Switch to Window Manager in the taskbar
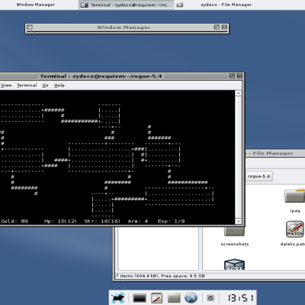Screen dimensions: 305x305 click(36, 5)
